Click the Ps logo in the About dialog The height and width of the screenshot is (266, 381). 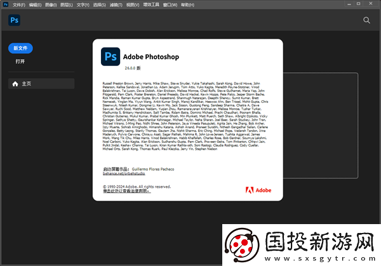[x=110, y=57]
